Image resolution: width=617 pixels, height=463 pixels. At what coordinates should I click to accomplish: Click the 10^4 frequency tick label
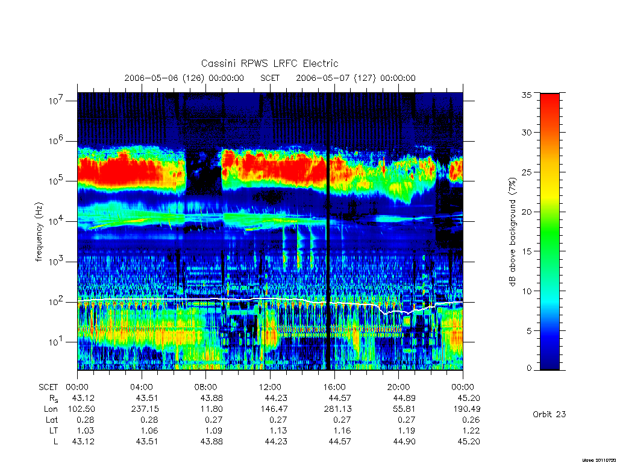click(x=56, y=221)
